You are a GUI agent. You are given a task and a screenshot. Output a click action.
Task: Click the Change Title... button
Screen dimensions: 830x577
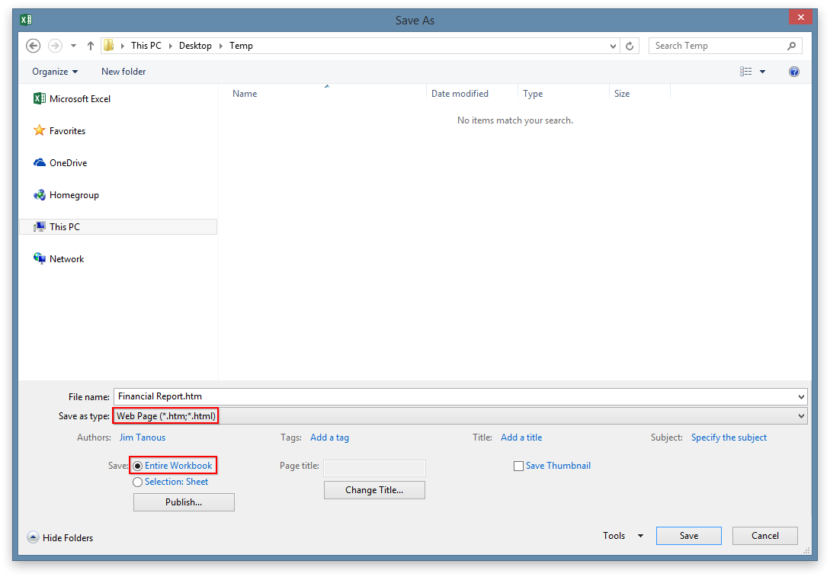[x=374, y=490]
